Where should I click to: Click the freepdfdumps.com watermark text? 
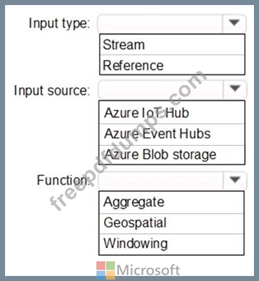128,141
